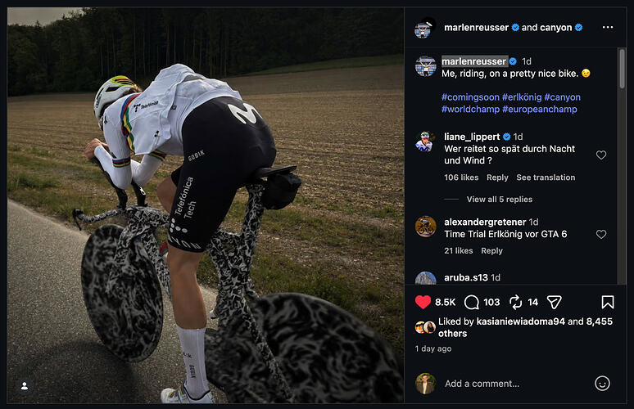Open the three-dot more options menu

[x=608, y=27]
